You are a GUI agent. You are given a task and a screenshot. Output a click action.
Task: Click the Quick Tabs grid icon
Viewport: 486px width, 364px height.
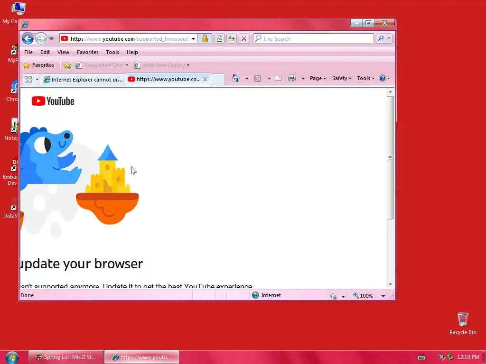pos(28,80)
